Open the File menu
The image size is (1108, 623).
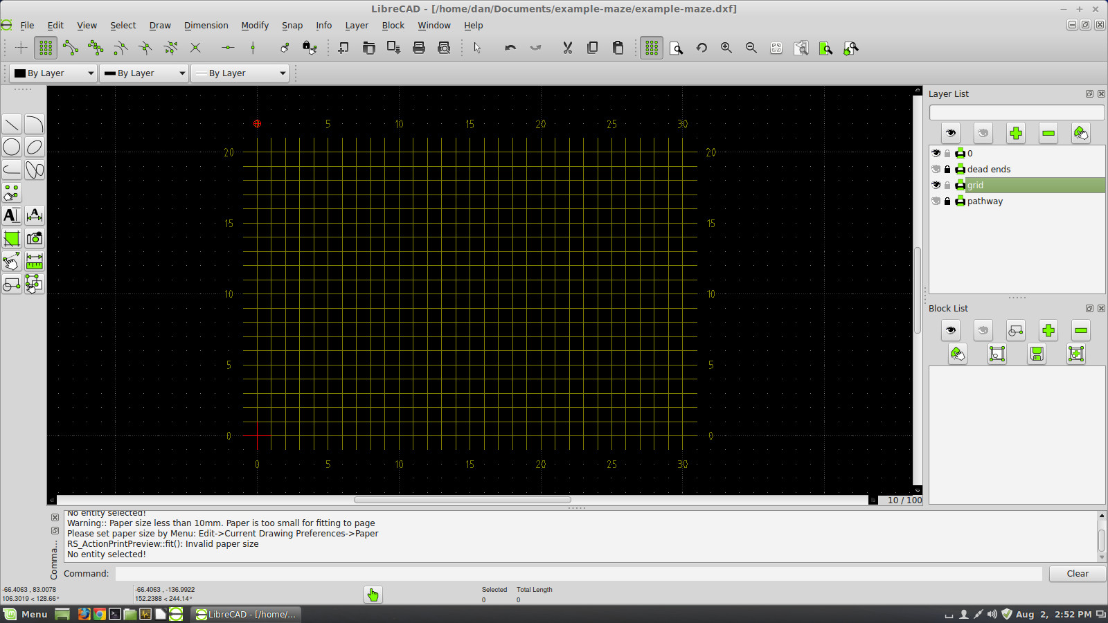point(27,25)
